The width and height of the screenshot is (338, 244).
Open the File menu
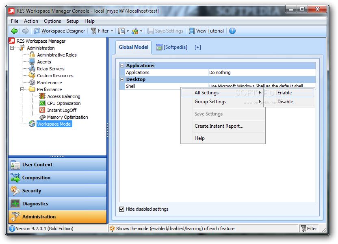pos(15,21)
